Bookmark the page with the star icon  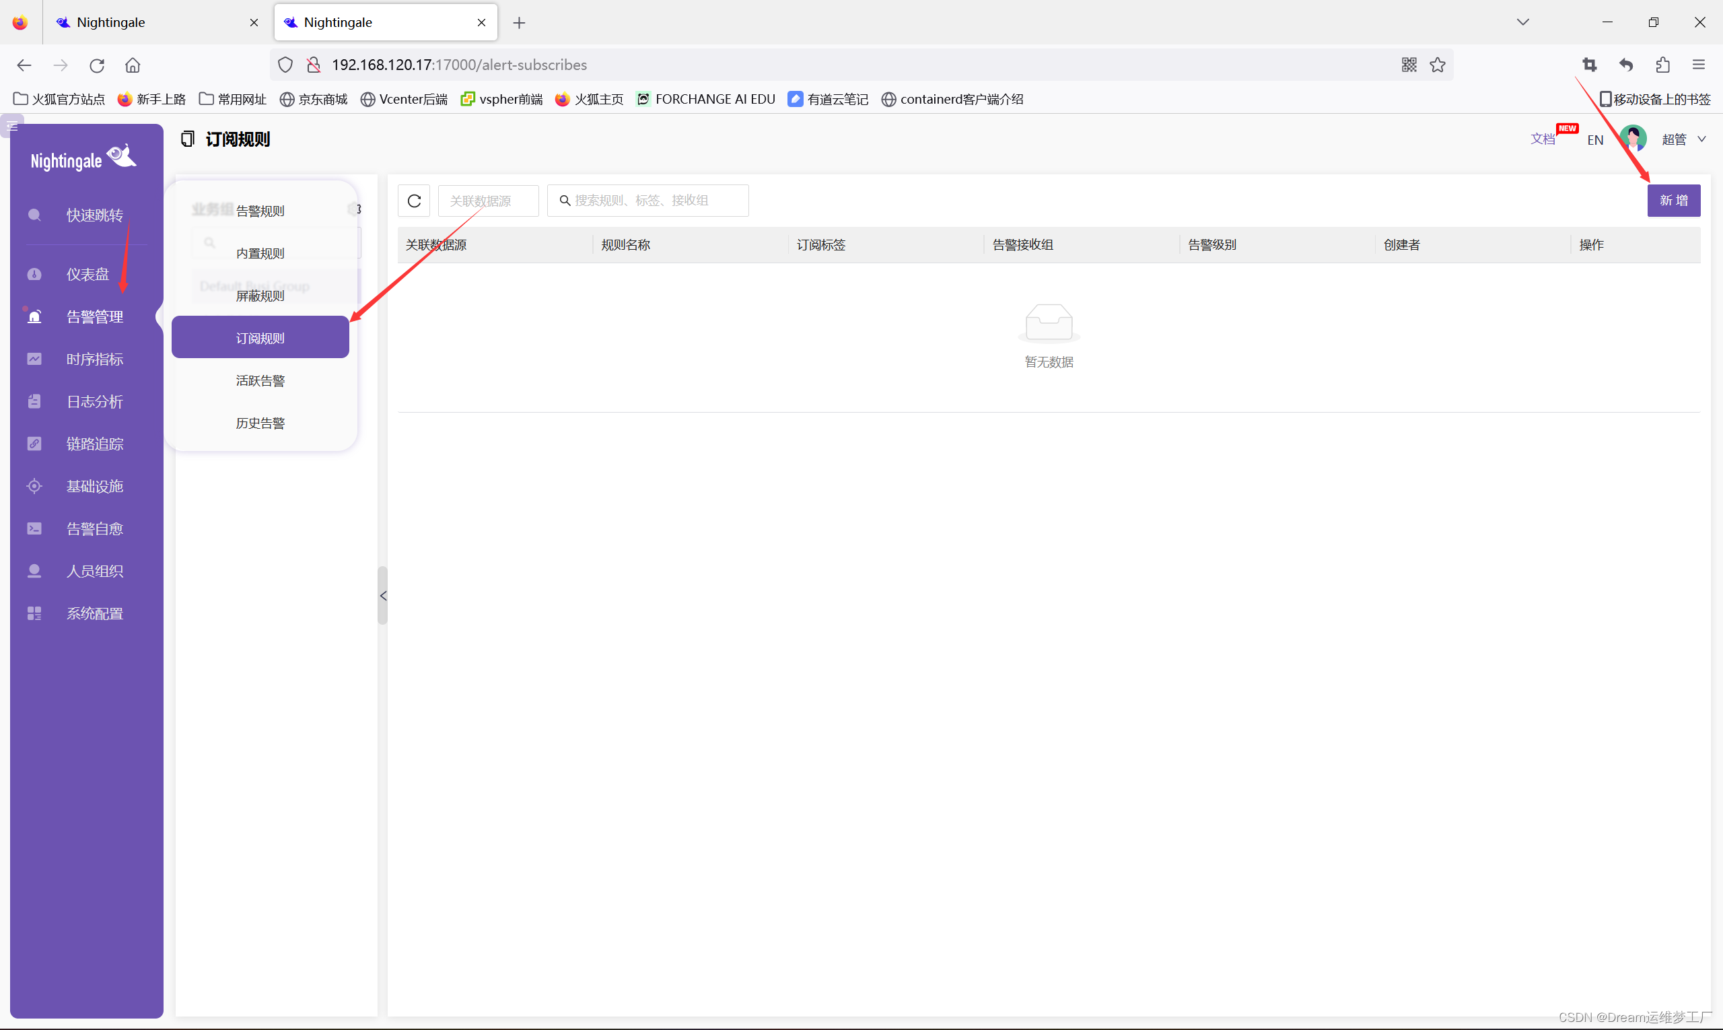[x=1437, y=65]
